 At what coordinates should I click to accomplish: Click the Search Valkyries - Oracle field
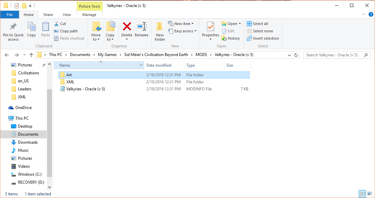[x=337, y=55]
